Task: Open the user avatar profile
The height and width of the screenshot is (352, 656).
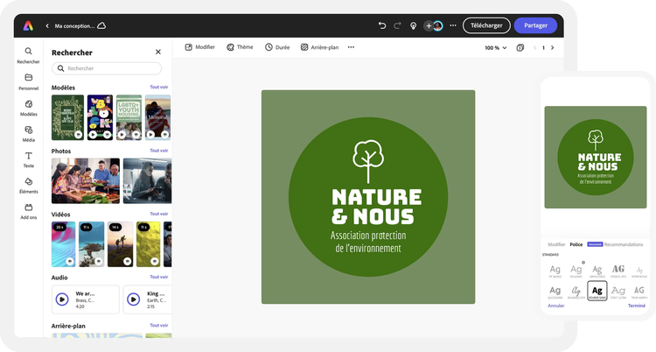Action: (437, 26)
